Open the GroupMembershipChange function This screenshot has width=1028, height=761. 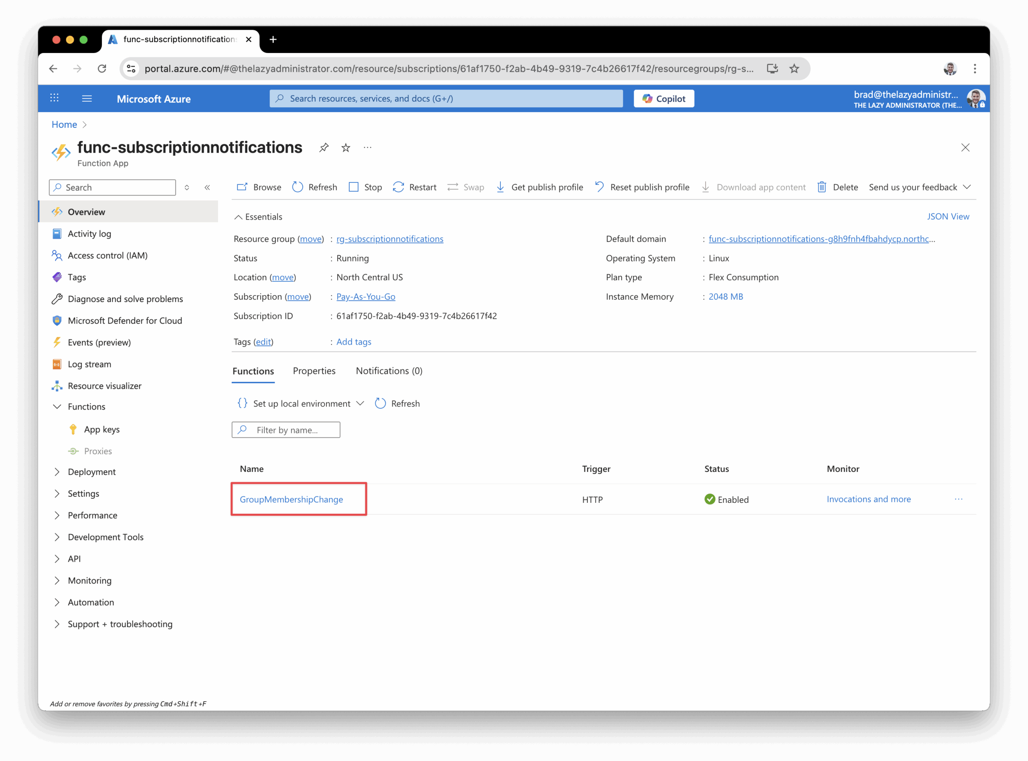coord(291,499)
